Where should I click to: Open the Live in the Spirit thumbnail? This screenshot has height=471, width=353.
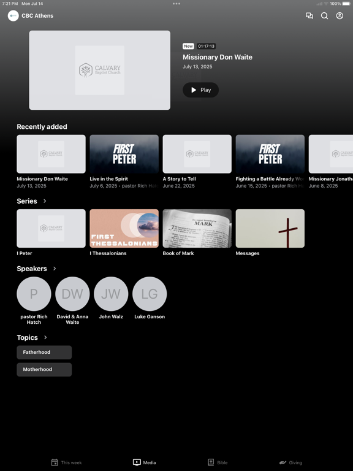click(124, 154)
